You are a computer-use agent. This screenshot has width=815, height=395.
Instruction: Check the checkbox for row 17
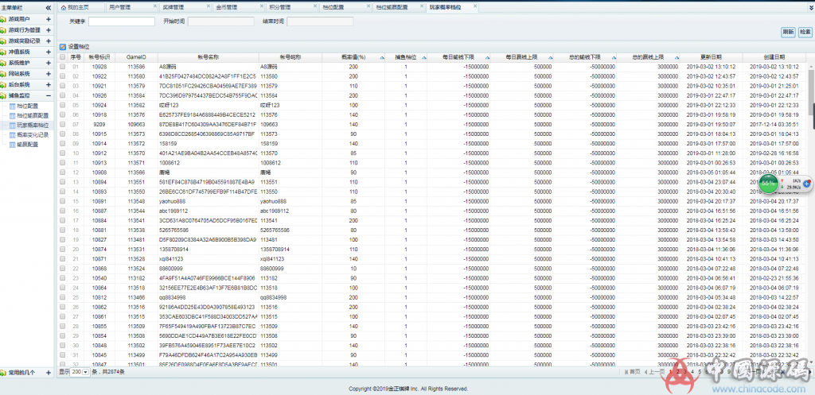point(62,220)
